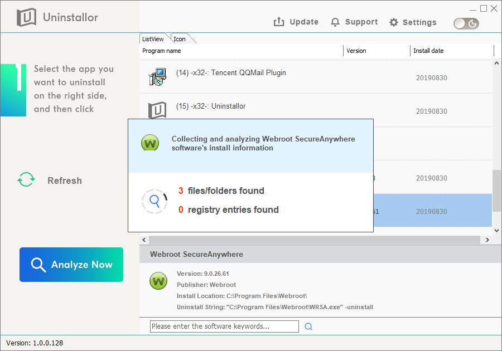502x351 pixels.
Task: Click the horizontal scrollbar thumb
Action: (315, 240)
